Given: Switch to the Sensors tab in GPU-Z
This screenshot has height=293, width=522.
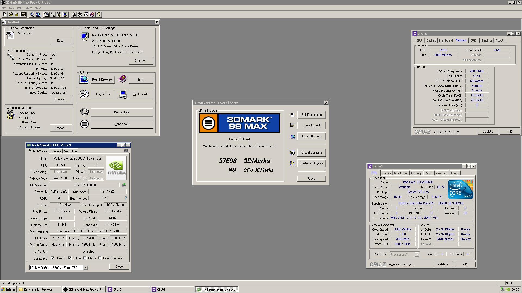Looking at the screenshot, I should pyautogui.click(x=56, y=151).
